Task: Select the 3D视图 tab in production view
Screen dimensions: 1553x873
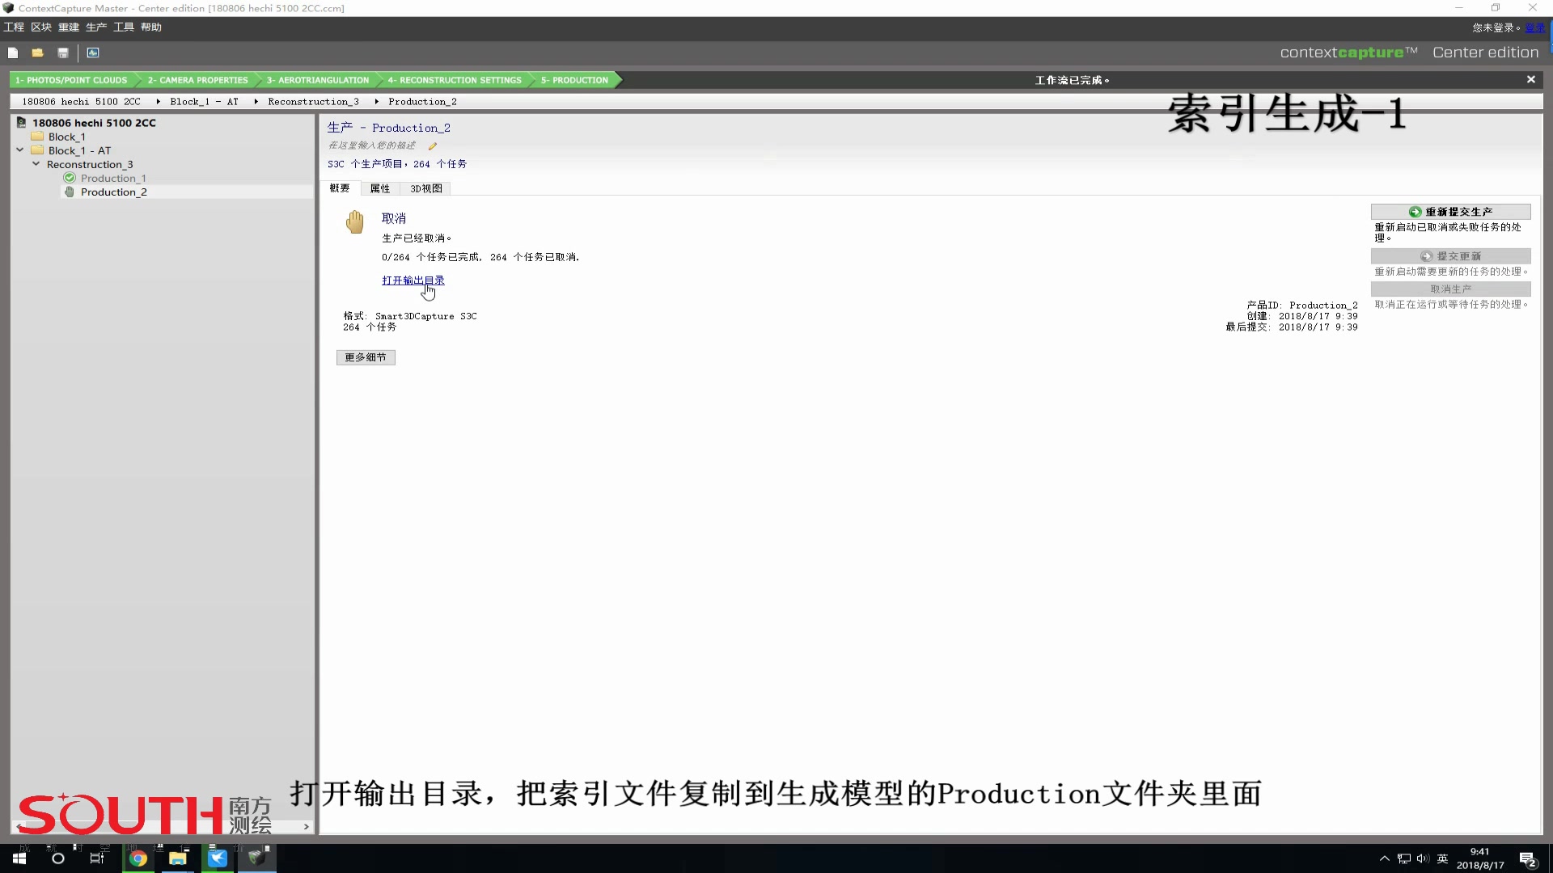Action: click(425, 188)
